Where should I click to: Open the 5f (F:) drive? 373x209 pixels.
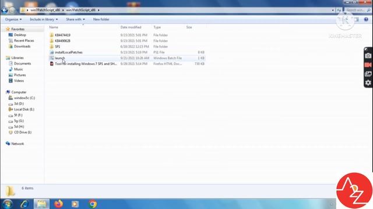[18, 115]
